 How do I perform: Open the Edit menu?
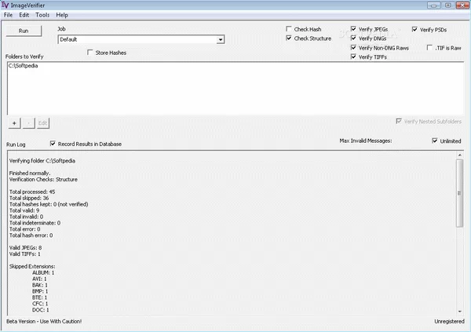pos(24,15)
